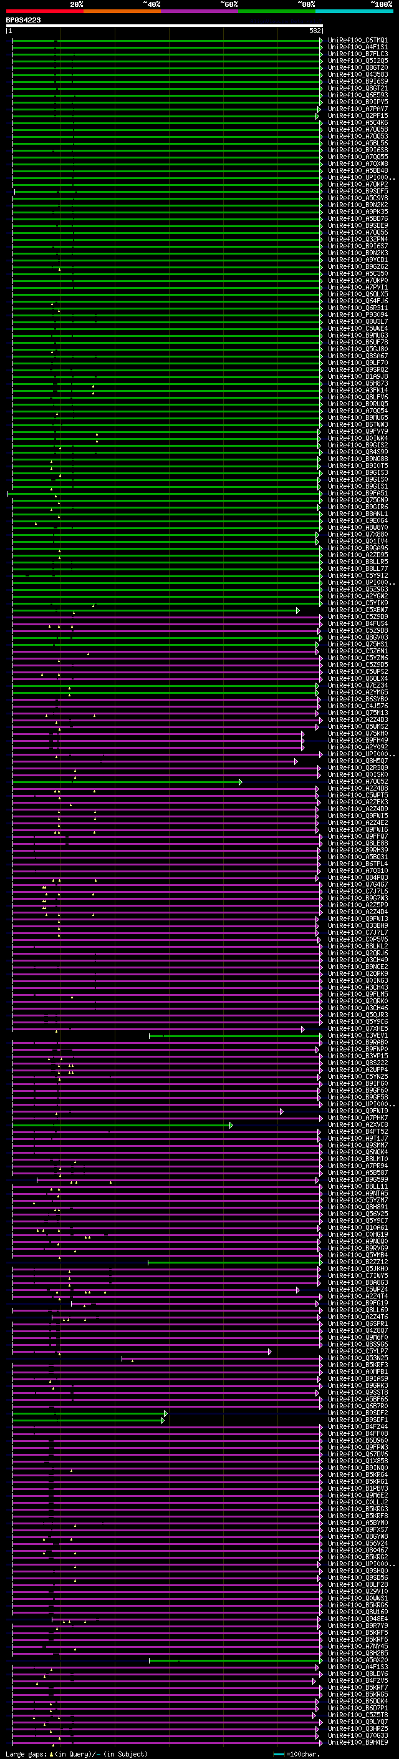Click the red ~20% identity legend segment
Viewport: 399px width, 1759px height.
pyautogui.click(x=44, y=11)
